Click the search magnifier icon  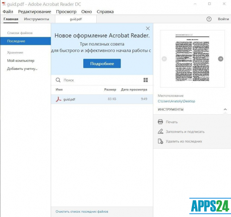click(58, 80)
